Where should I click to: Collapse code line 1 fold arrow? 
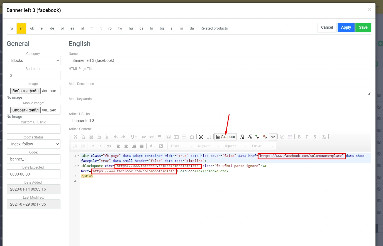tap(78, 156)
